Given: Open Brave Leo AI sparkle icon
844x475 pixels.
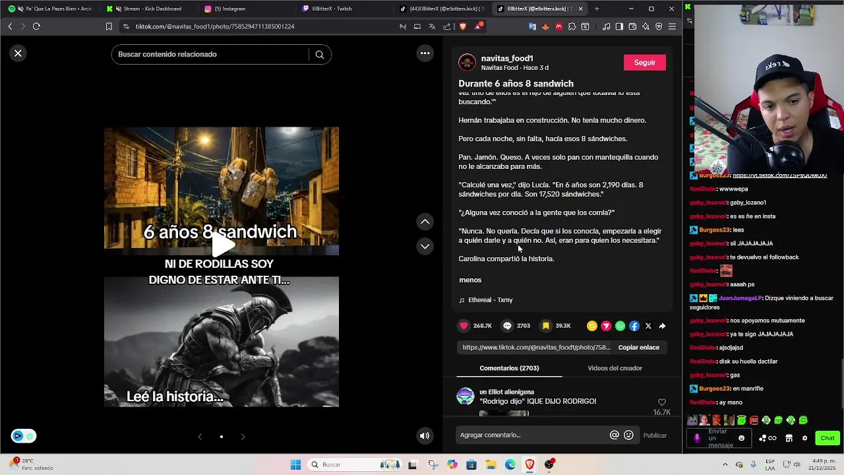Looking at the screenshot, I should click(646, 26).
